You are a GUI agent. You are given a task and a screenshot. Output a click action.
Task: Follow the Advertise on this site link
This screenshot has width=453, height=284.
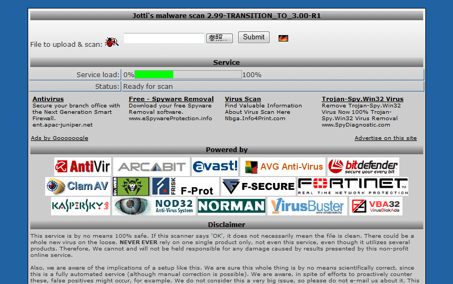385,138
